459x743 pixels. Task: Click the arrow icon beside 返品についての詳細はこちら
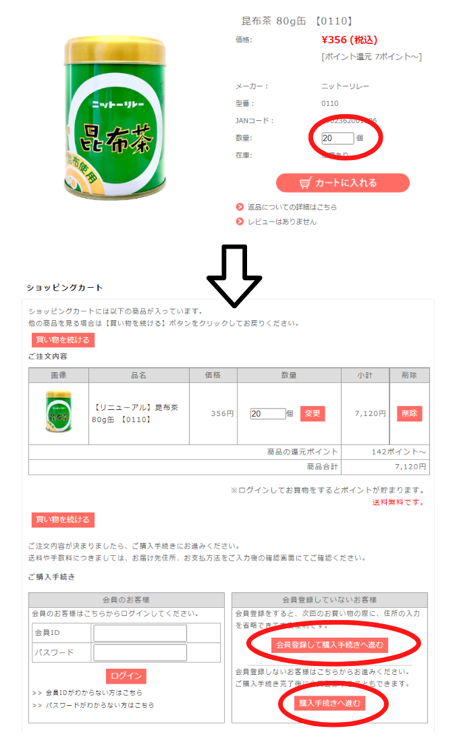tap(240, 207)
